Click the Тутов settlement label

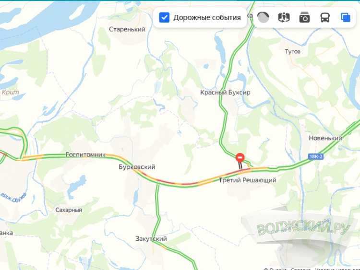[293, 52]
